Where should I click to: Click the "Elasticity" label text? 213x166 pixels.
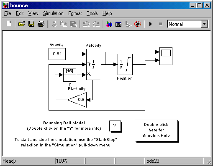coord(77,89)
